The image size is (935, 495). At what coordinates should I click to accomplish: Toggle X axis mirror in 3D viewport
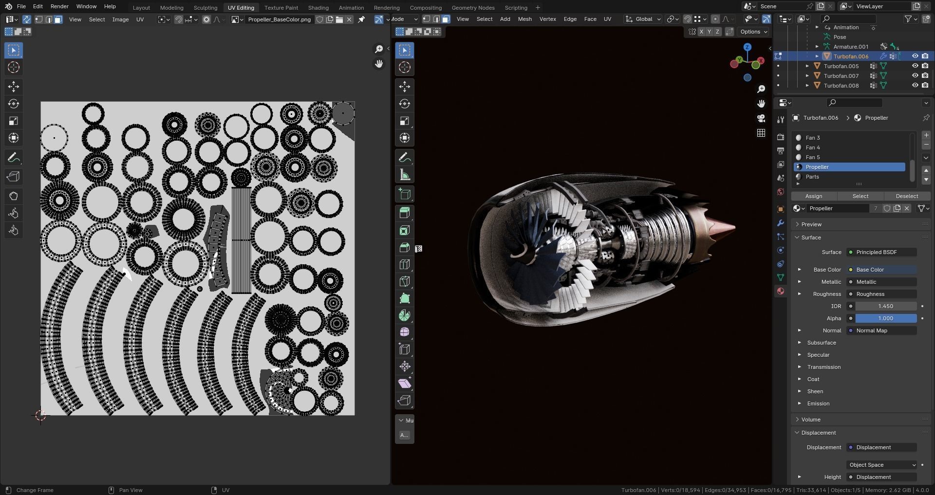[x=701, y=32]
